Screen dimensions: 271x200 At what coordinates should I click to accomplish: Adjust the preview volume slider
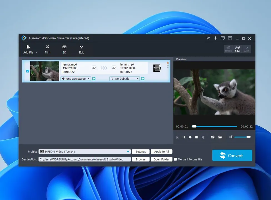(x=242, y=137)
